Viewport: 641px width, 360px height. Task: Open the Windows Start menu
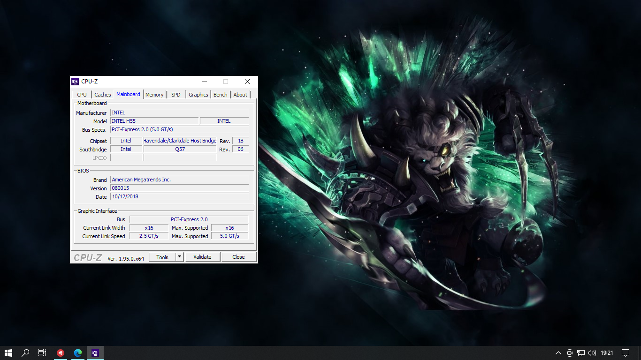click(8, 353)
